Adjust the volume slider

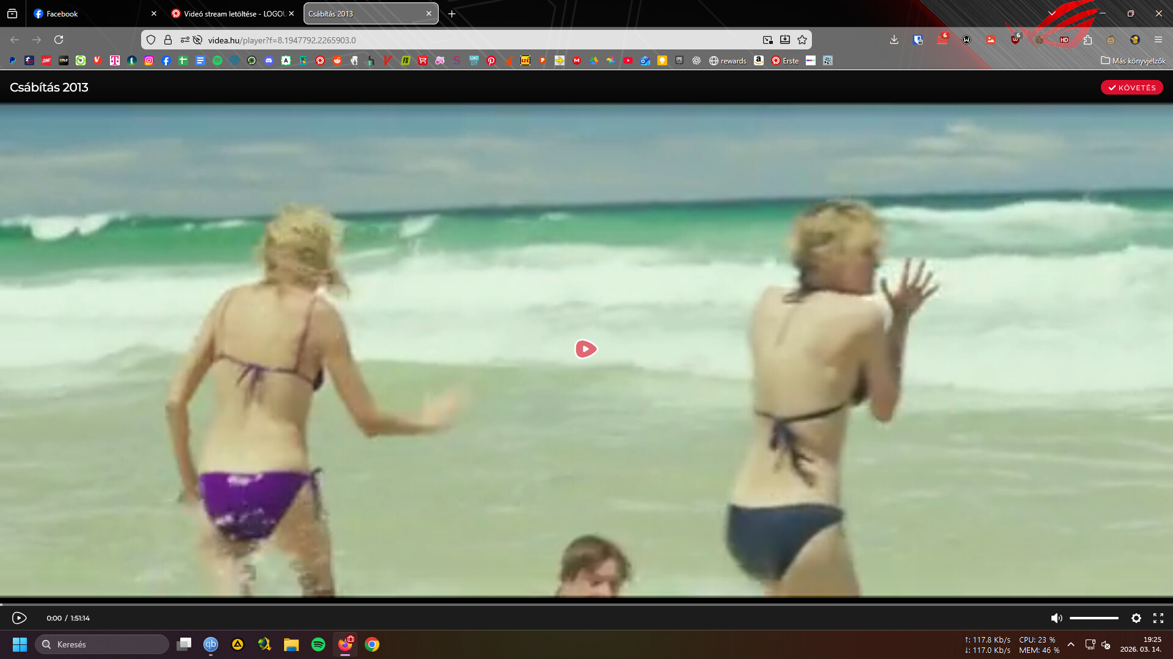coord(1094,618)
